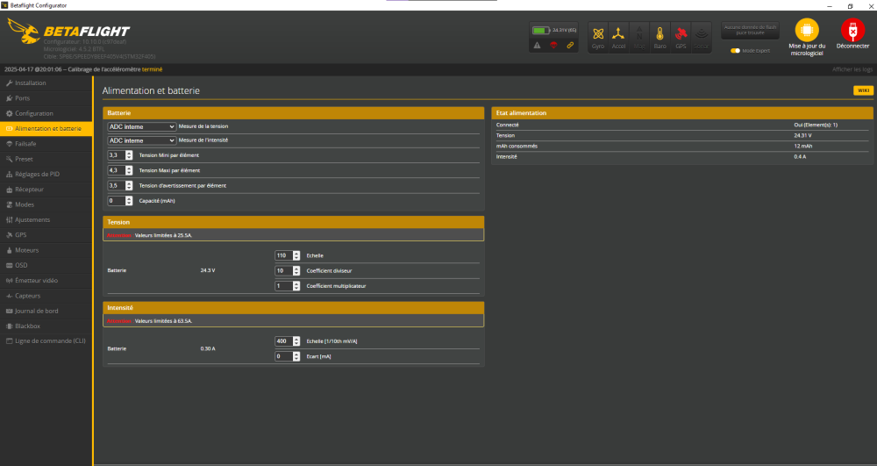Adjust the Tension Mini par élément stepper
This screenshot has height=466, width=877.
128,155
